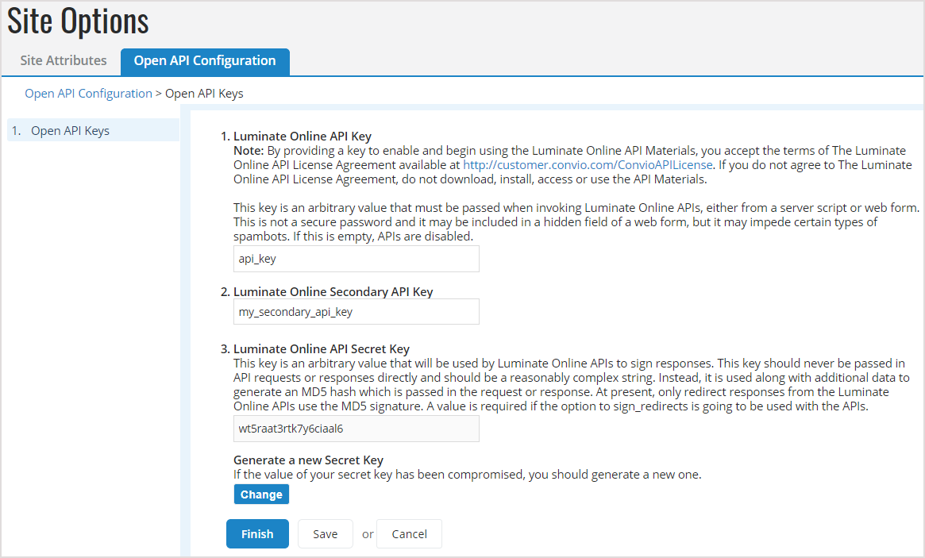Click the 'Luminate Online API Secret Key' heading
925x558 pixels.
pyautogui.click(x=322, y=348)
